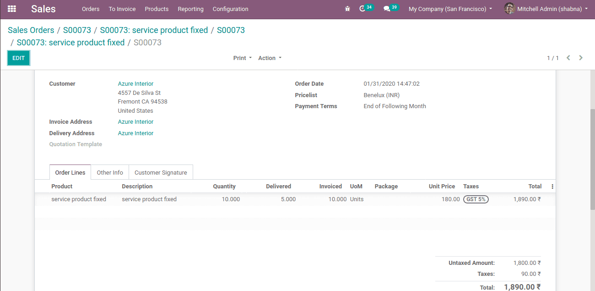Click first 'S00073: service product fixed' breadcrumb
This screenshot has height=291, width=595.
coord(154,30)
